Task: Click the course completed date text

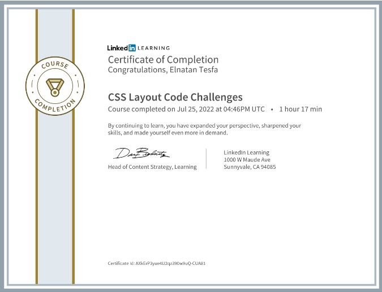Action: coord(186,109)
